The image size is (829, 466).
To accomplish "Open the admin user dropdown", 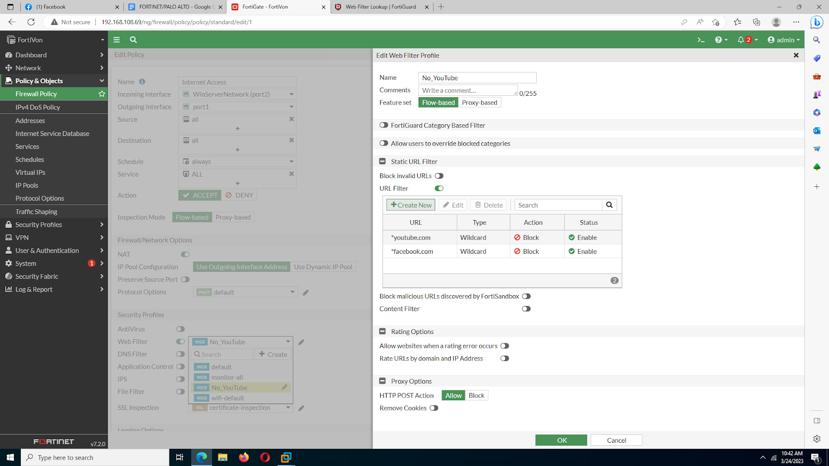I will coord(783,40).
